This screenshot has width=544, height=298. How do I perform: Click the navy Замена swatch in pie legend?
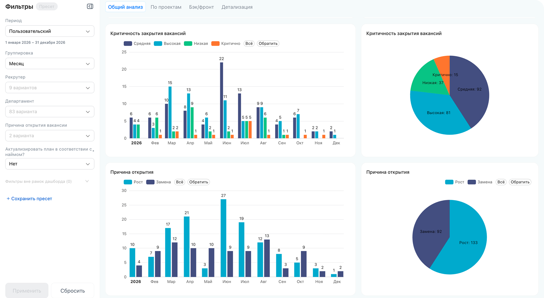pyautogui.click(x=472, y=182)
